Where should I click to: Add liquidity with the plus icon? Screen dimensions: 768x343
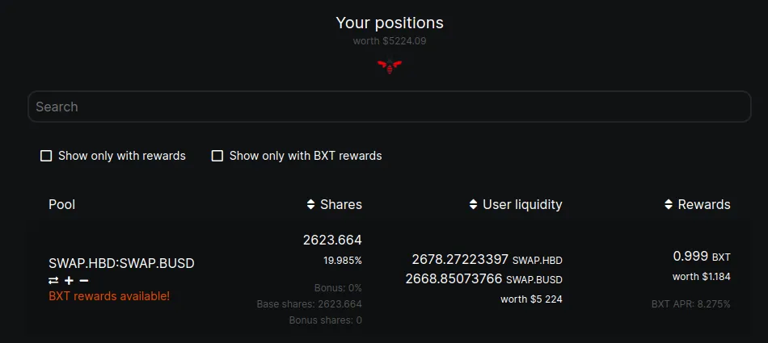tap(69, 280)
